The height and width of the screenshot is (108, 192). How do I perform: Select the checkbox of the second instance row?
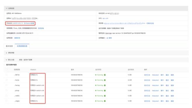click(6, 80)
